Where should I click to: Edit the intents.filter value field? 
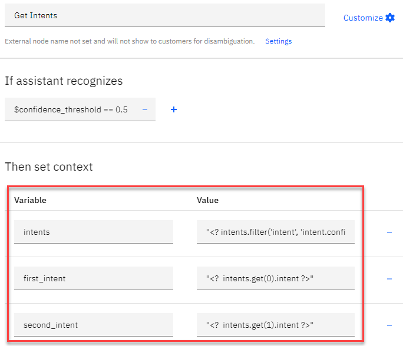coord(276,232)
